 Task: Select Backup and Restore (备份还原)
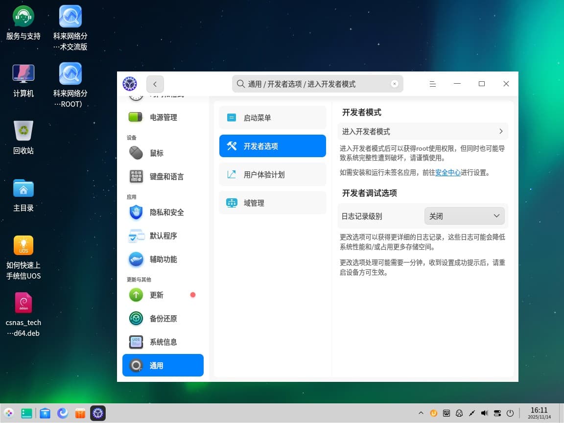(163, 319)
